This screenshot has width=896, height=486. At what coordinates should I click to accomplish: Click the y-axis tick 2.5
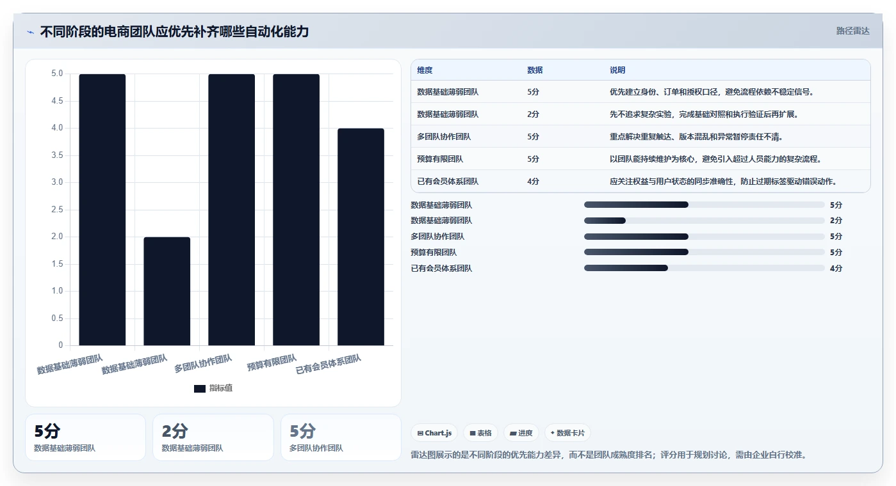pyautogui.click(x=57, y=210)
